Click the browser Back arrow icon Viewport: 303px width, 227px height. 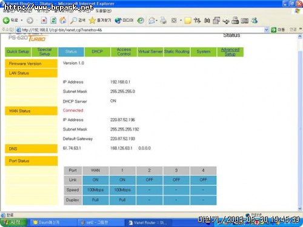point(6,21)
